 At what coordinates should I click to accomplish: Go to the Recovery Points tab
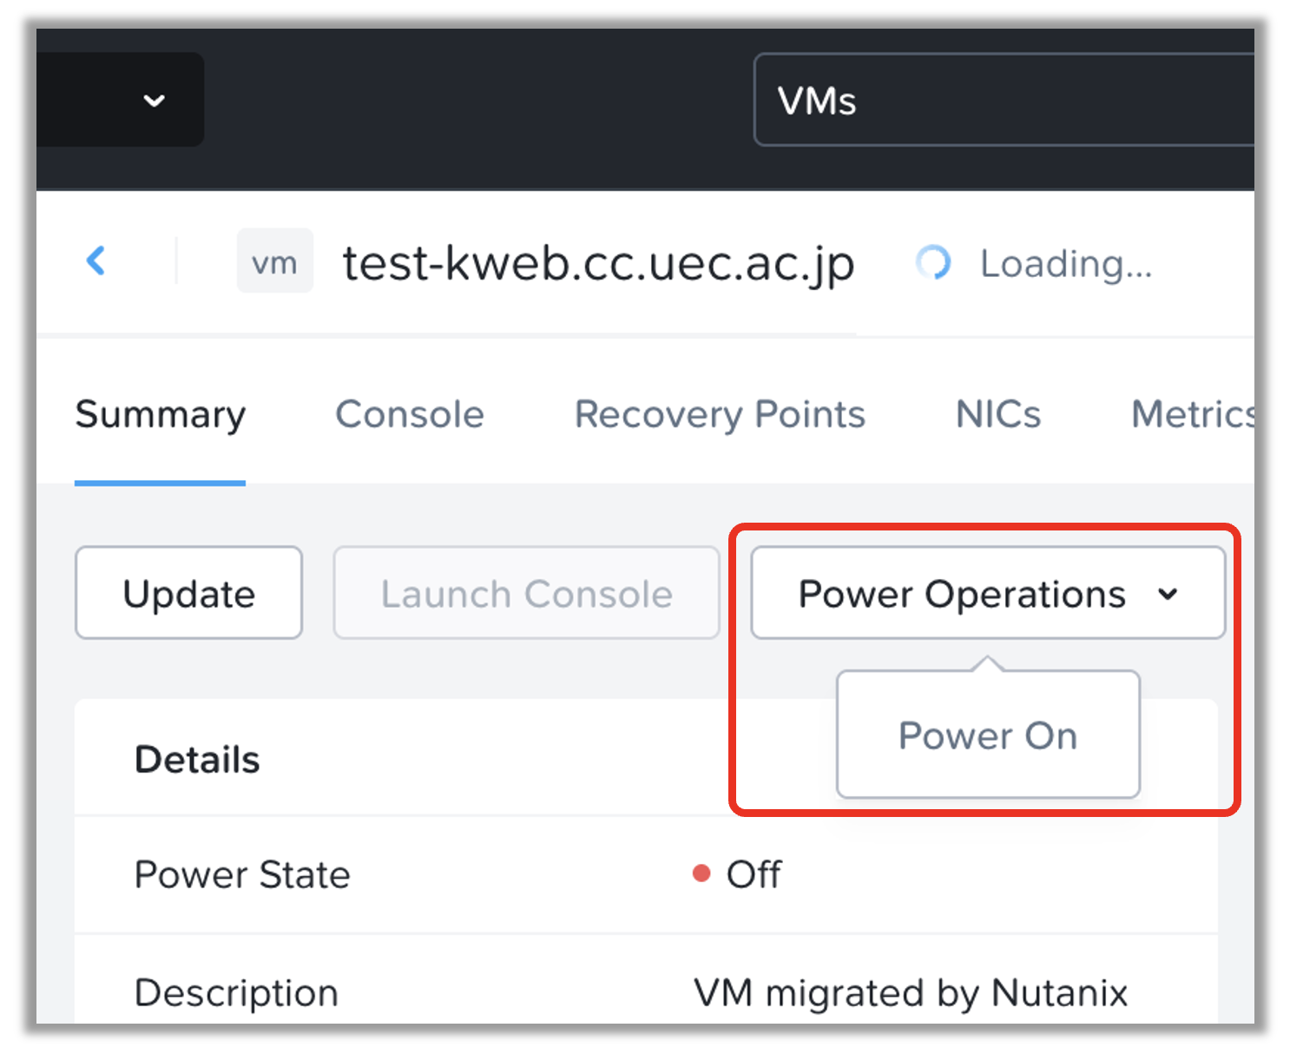tap(720, 415)
